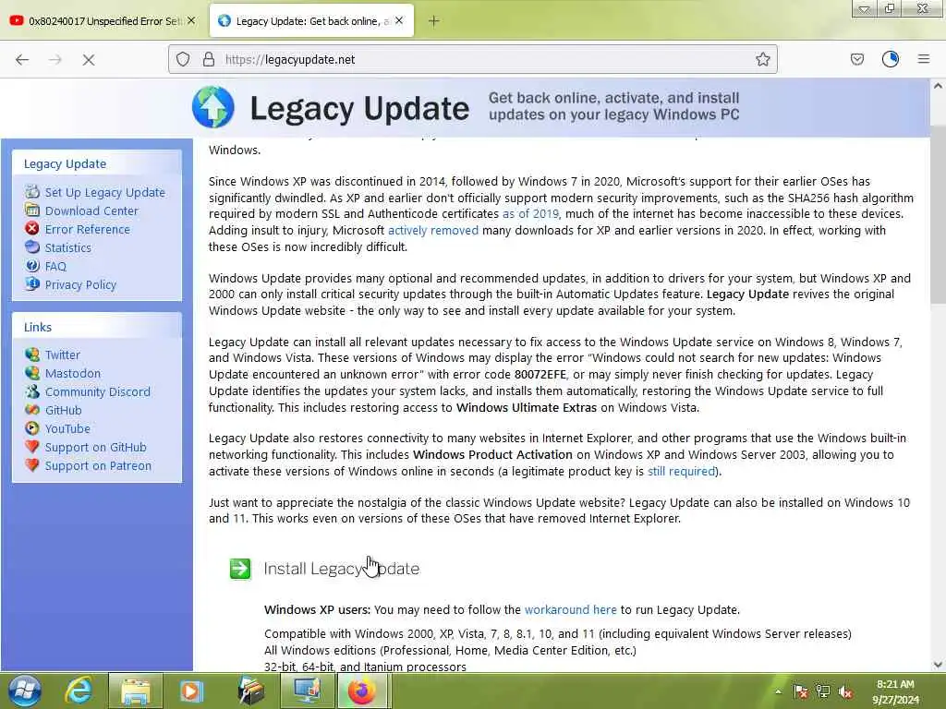The height and width of the screenshot is (709, 946).
Task: Open Windows Explorer folder on taskbar
Action: coord(136,691)
